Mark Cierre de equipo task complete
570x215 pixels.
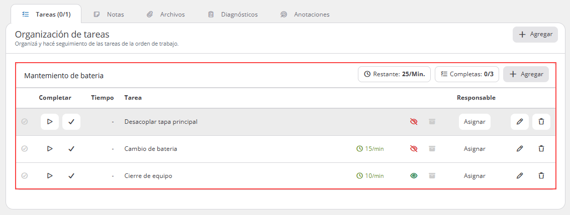pos(71,176)
